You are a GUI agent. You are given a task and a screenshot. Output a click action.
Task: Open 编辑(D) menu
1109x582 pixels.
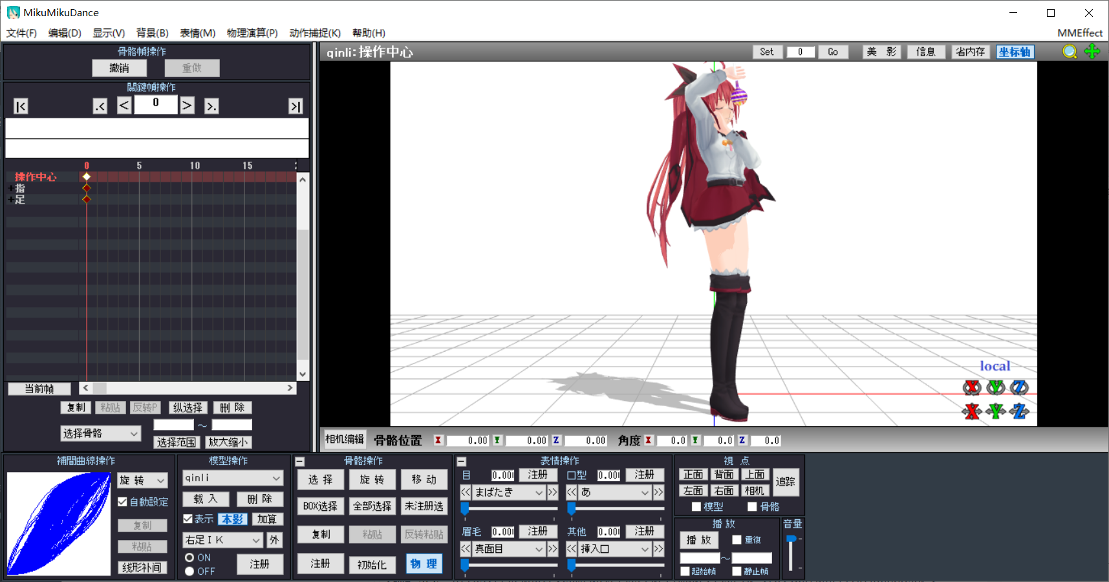click(65, 33)
